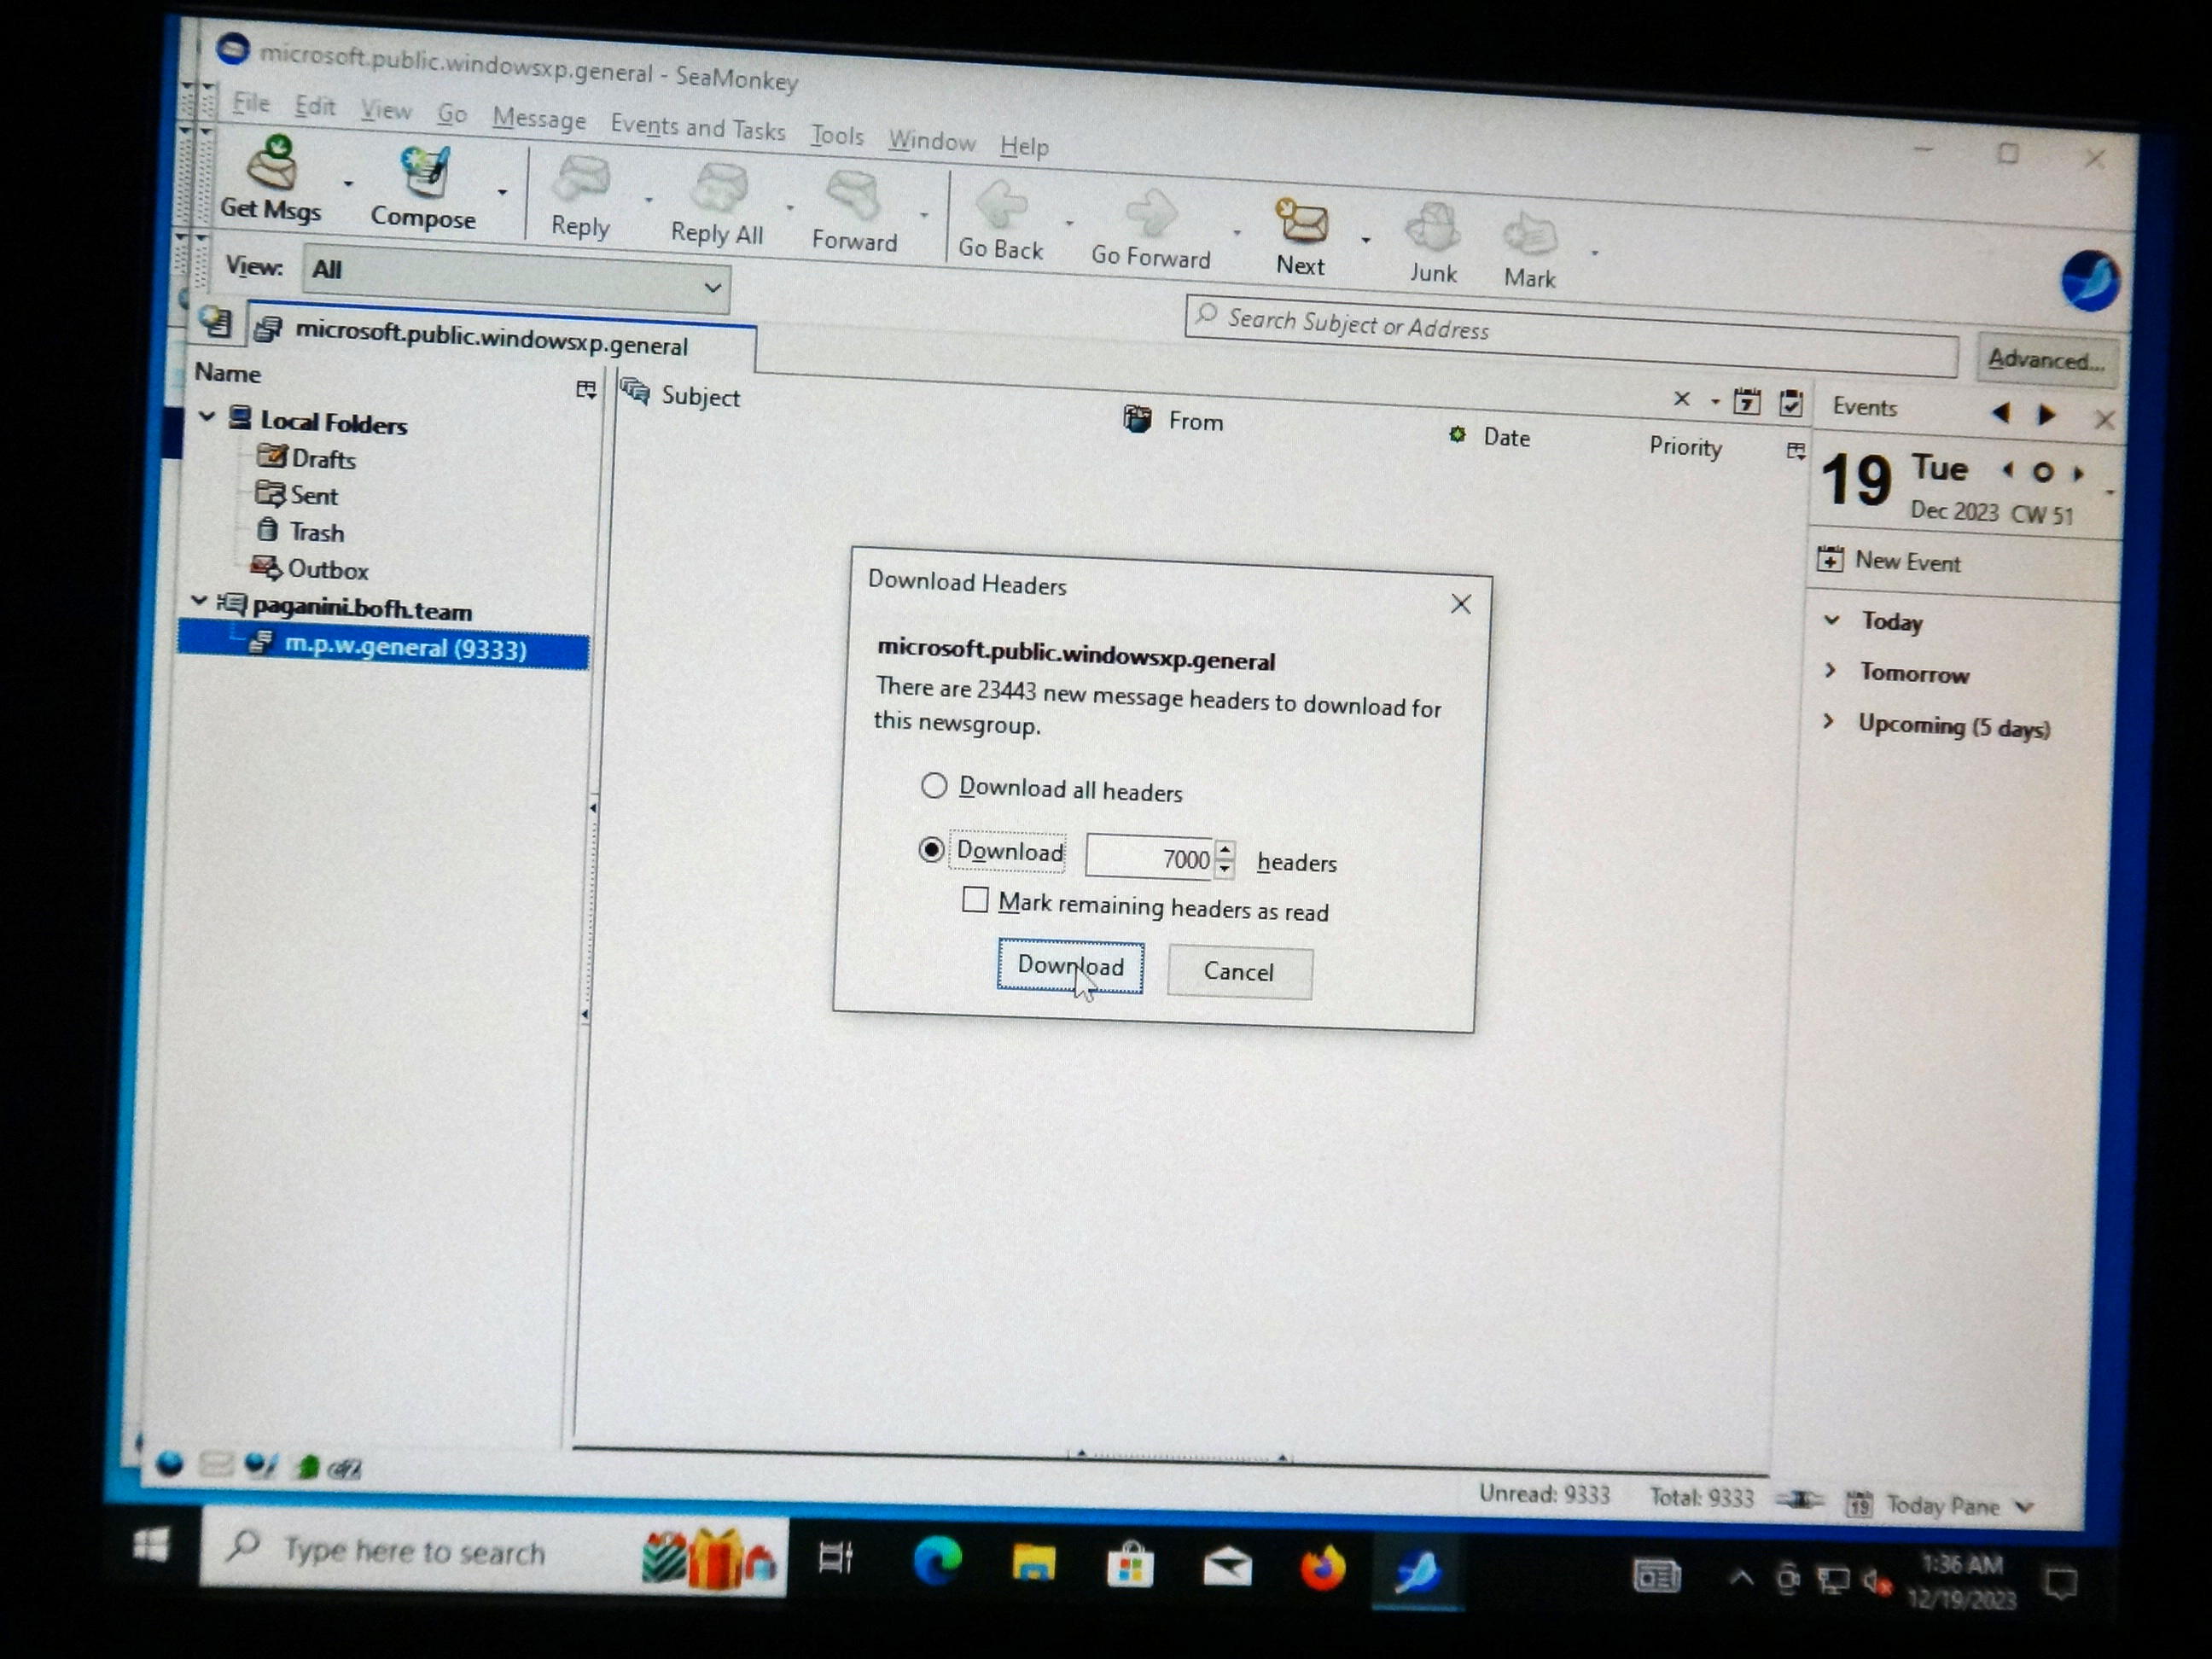
Task: Open the View filter dropdown showing All
Action: [516, 278]
